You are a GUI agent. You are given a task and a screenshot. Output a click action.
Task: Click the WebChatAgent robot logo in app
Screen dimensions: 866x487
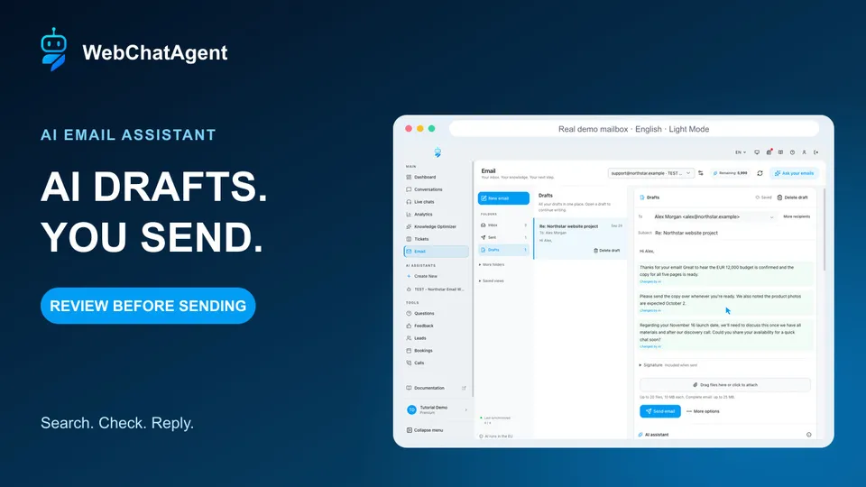438,152
